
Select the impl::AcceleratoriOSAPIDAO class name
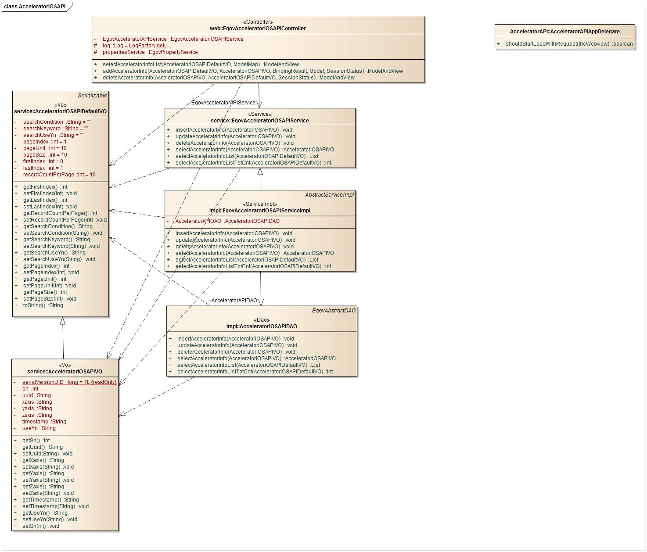coord(261,326)
